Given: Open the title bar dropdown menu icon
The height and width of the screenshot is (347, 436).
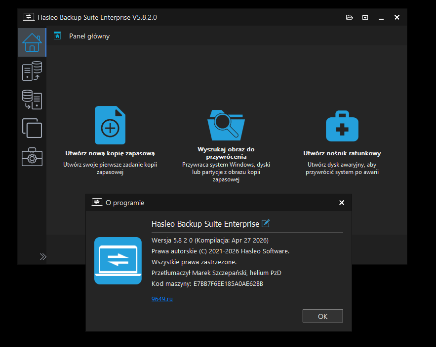Looking at the screenshot, I should [365, 17].
